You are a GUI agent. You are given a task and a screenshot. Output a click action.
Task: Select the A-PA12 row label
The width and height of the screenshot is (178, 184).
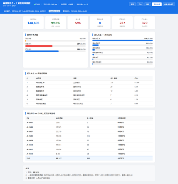click(30, 149)
